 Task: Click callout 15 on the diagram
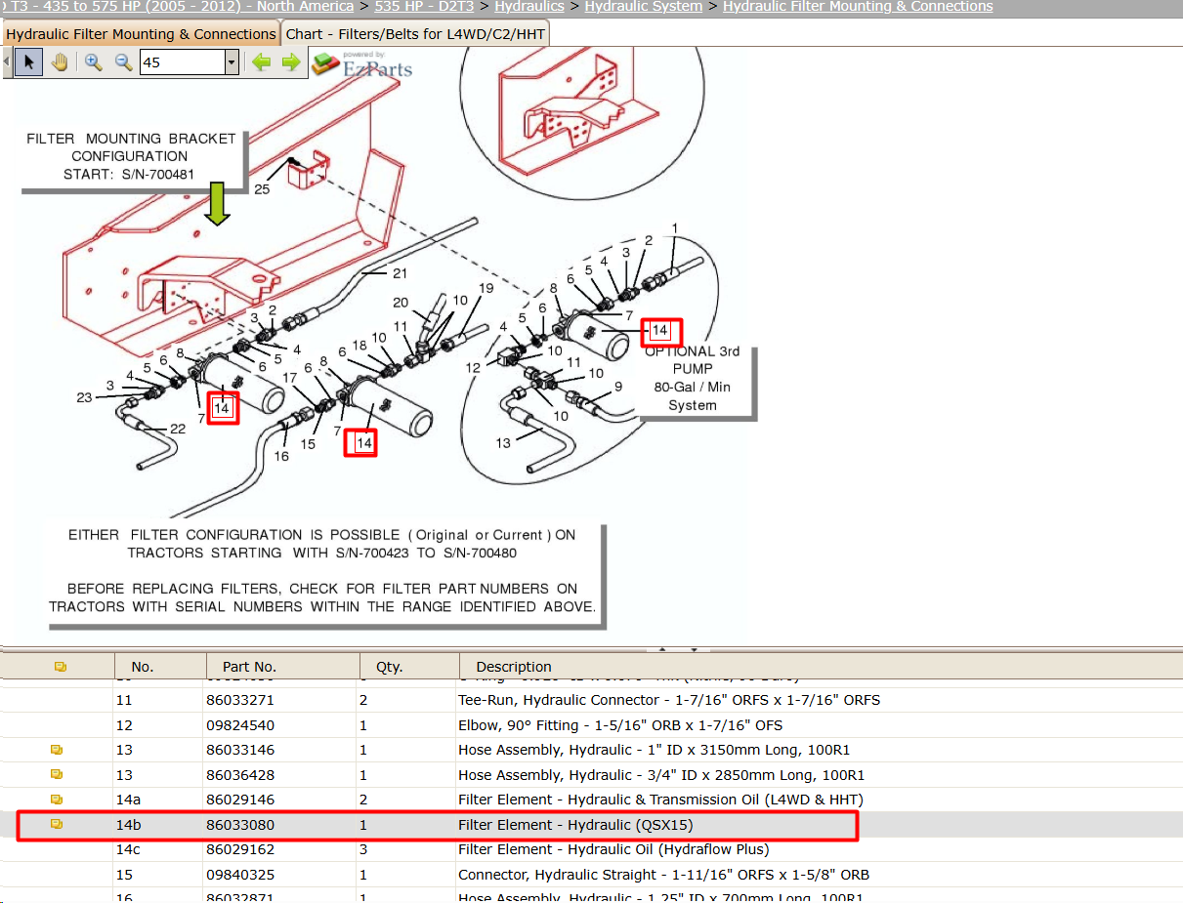pyautogui.click(x=308, y=444)
